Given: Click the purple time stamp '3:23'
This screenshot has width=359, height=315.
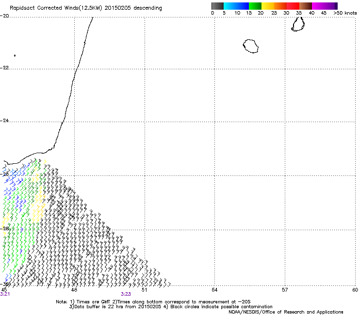Looking at the screenshot, I should click(x=126, y=294).
